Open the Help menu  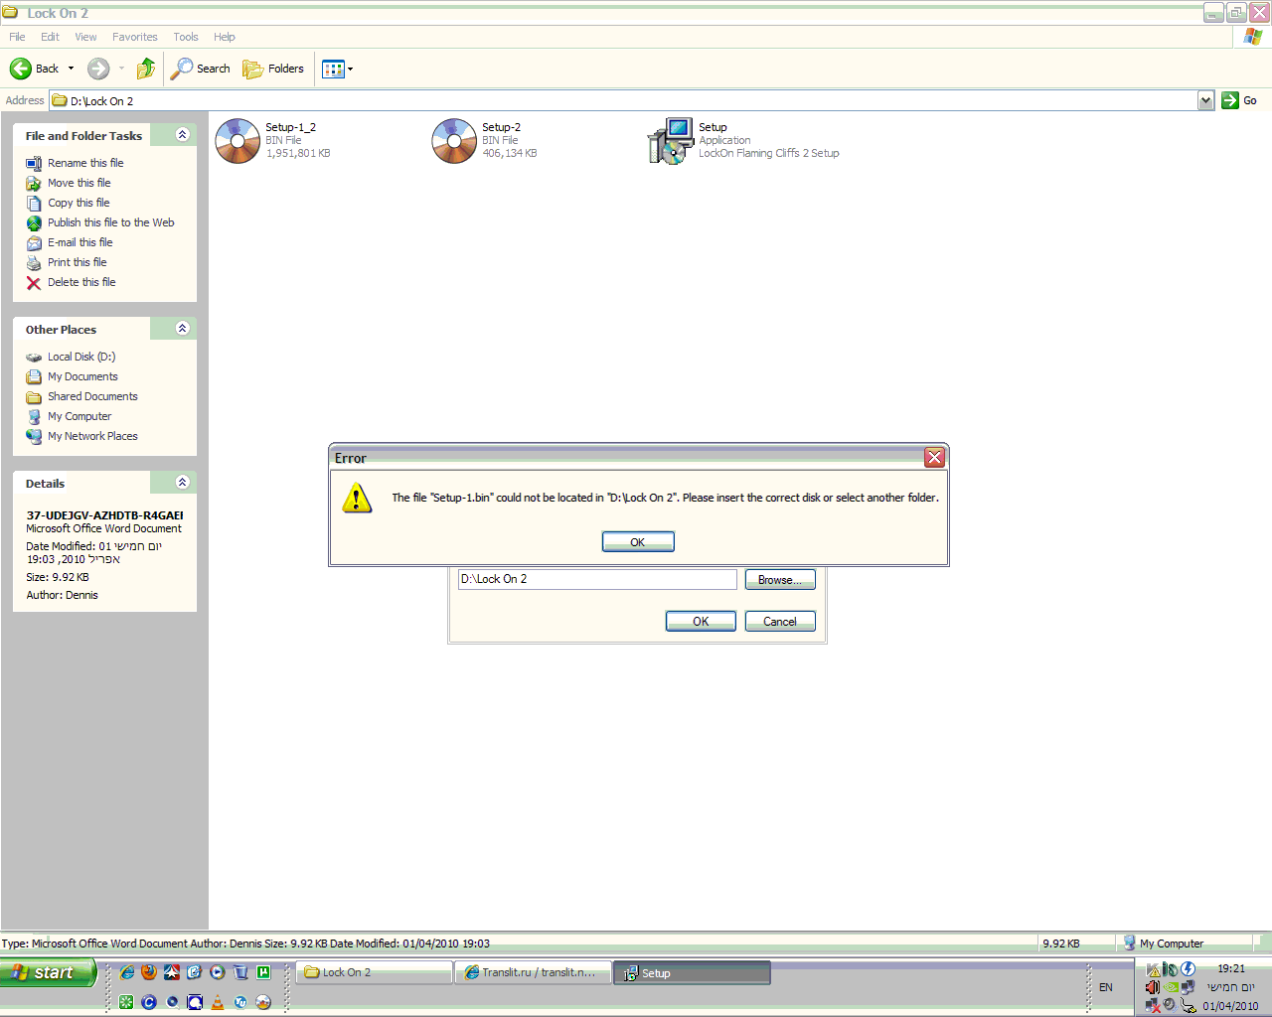pyautogui.click(x=225, y=37)
